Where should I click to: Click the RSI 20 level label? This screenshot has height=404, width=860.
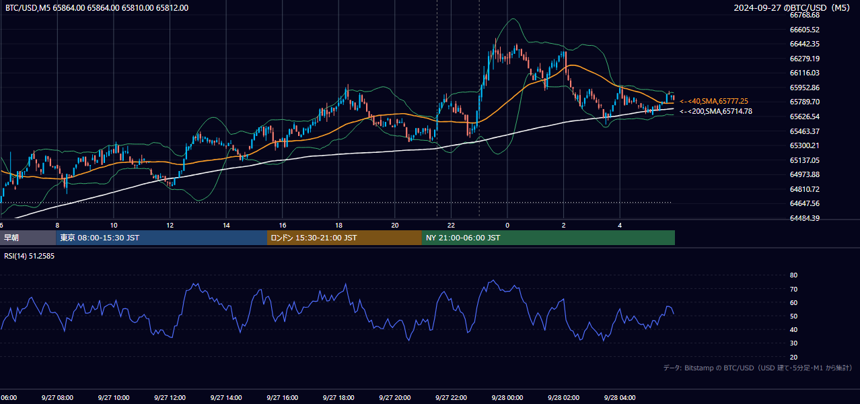click(x=793, y=357)
